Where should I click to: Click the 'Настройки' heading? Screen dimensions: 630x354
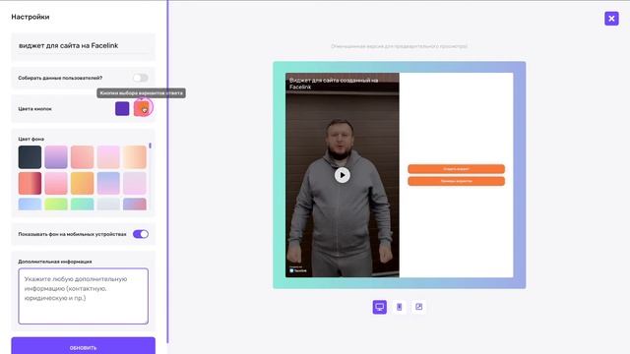pos(31,17)
